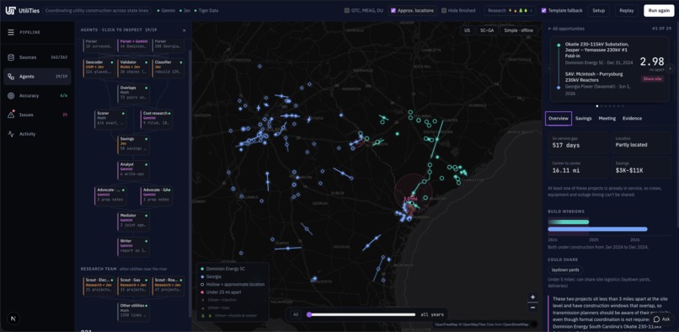Zoom out the map with minus

click(532, 308)
